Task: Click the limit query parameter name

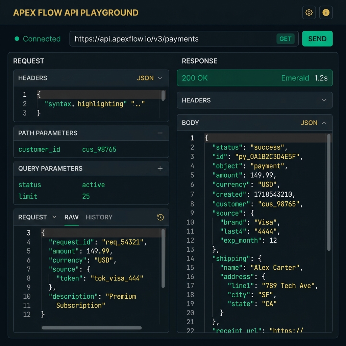Action: pyautogui.click(x=28, y=196)
